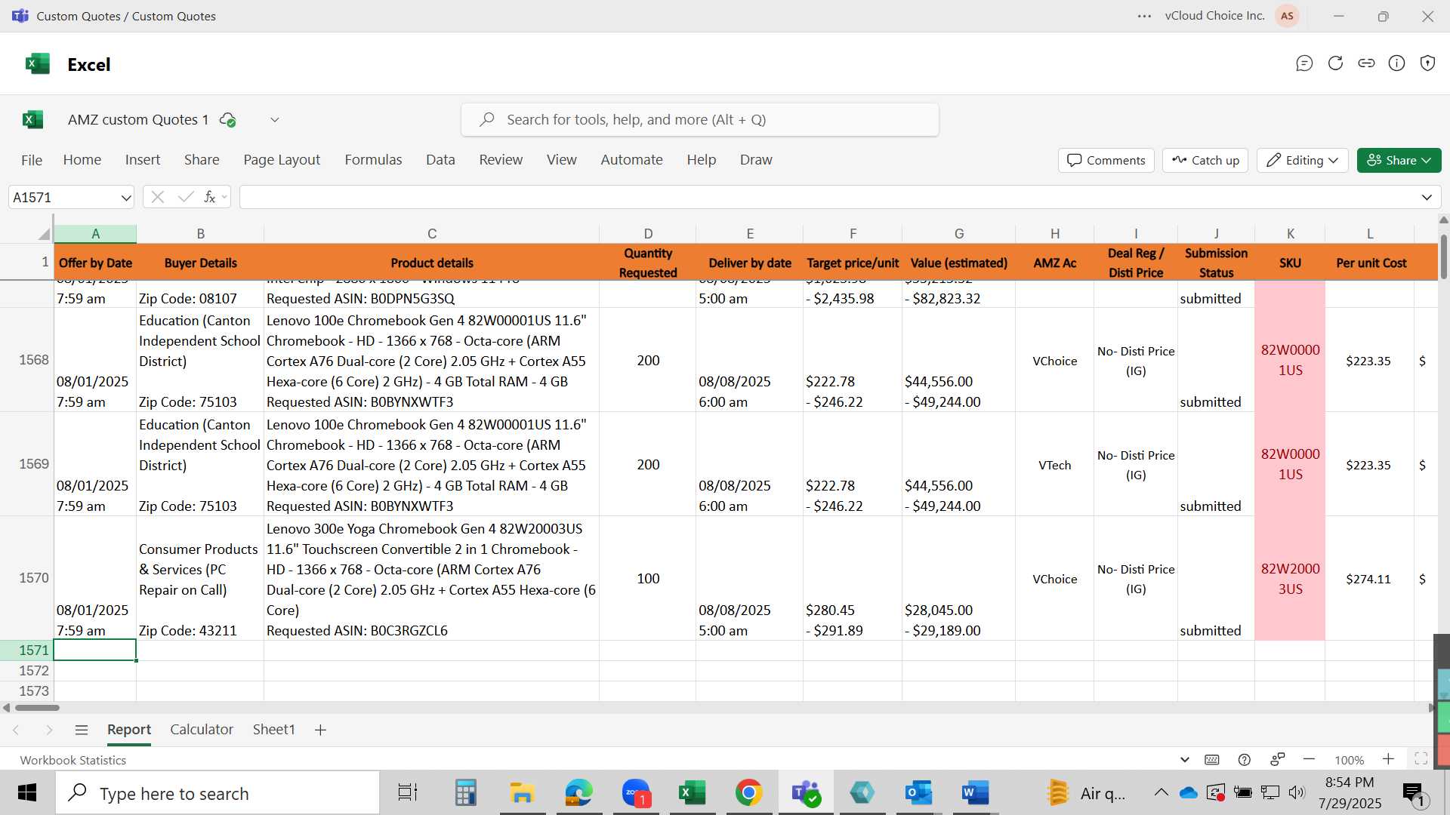Zoom in with the plus icon

tap(1388, 759)
